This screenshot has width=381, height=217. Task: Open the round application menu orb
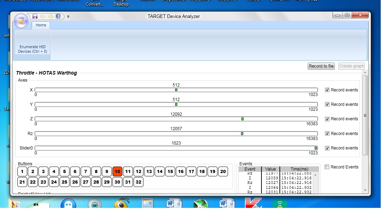21,21
